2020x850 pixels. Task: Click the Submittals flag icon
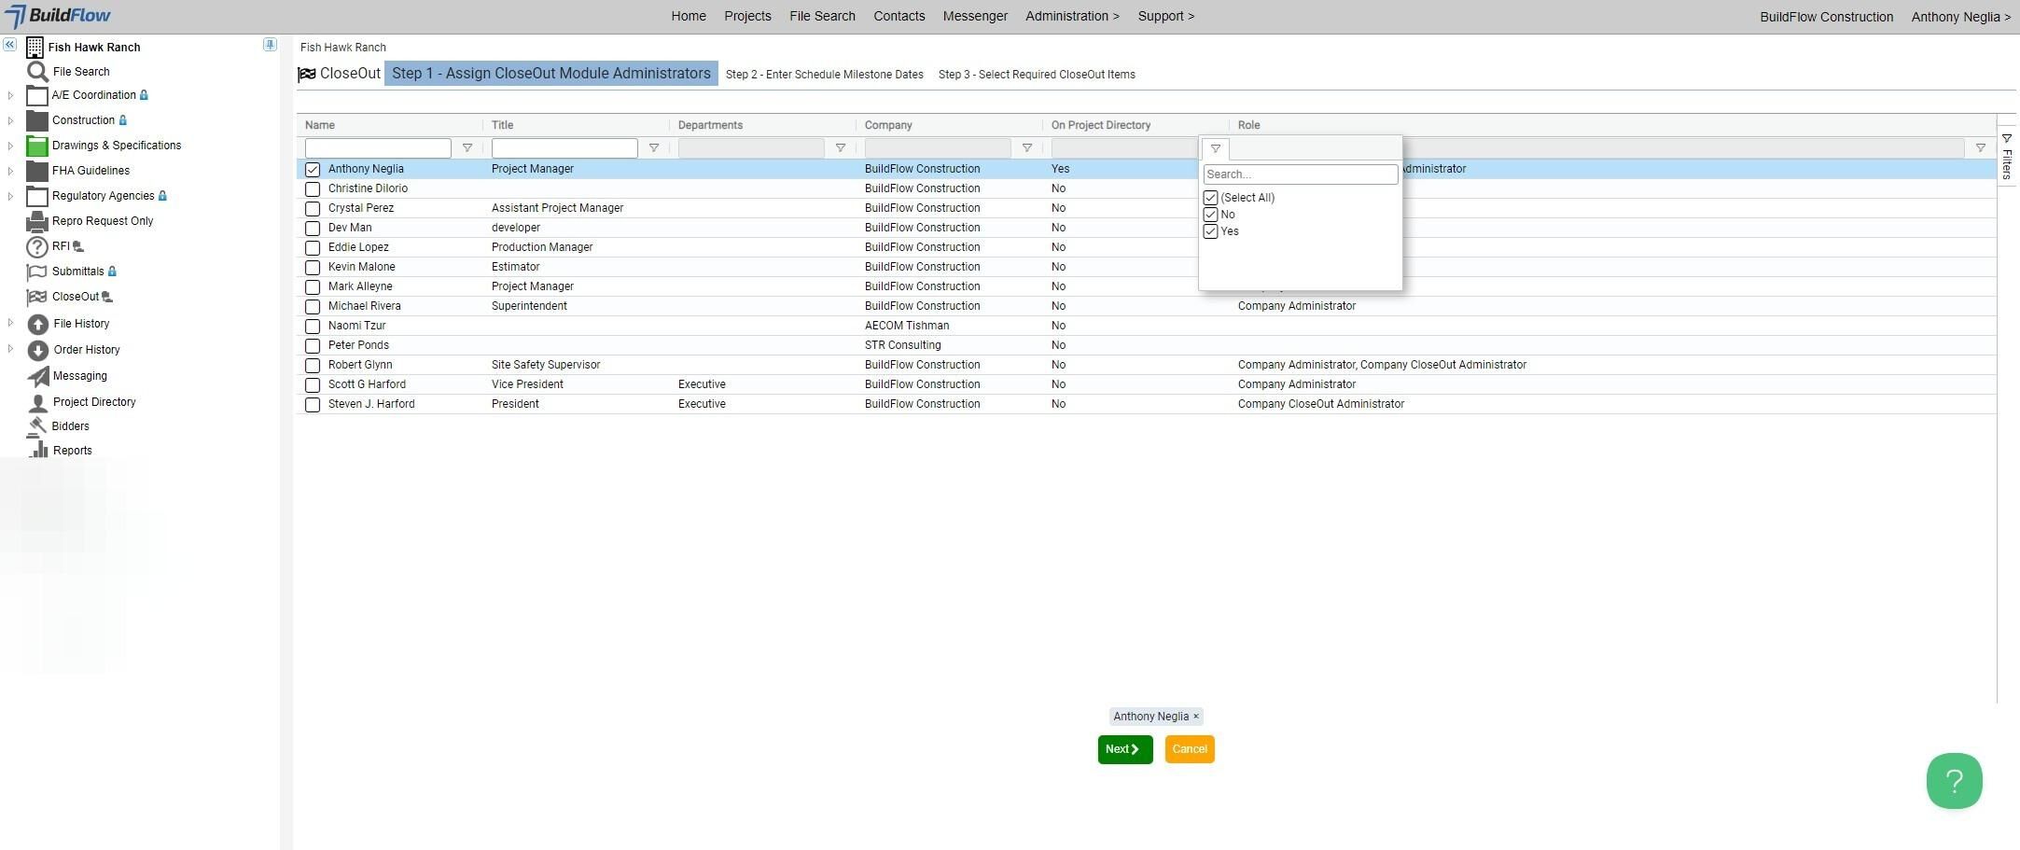(x=37, y=272)
